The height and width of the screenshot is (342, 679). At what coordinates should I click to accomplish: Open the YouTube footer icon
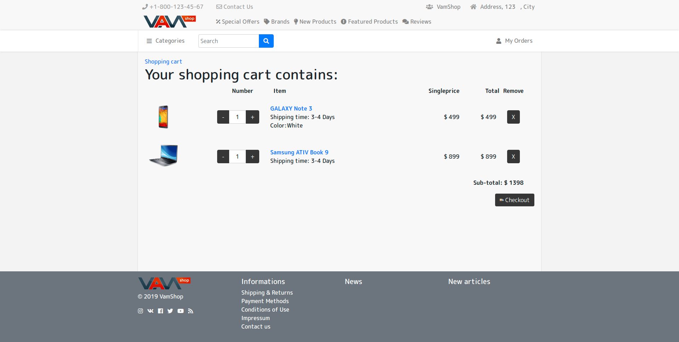click(180, 311)
